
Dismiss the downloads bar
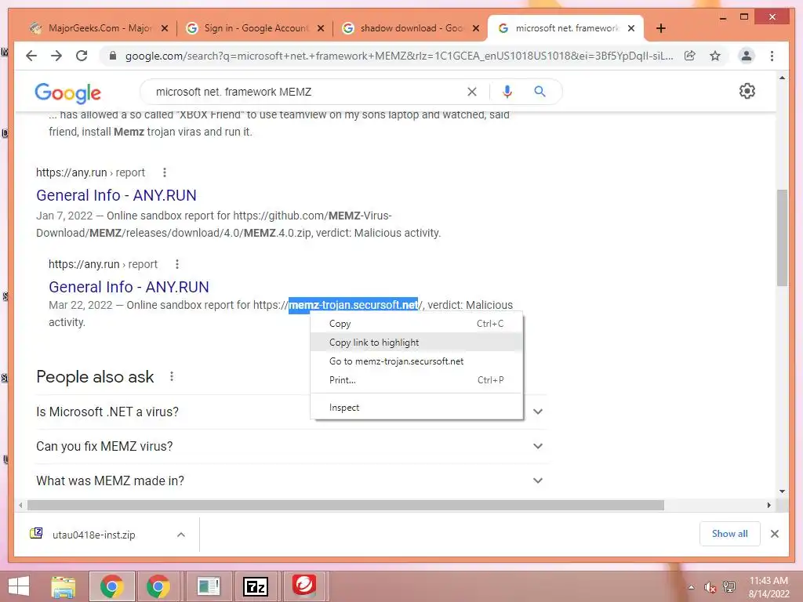774,534
